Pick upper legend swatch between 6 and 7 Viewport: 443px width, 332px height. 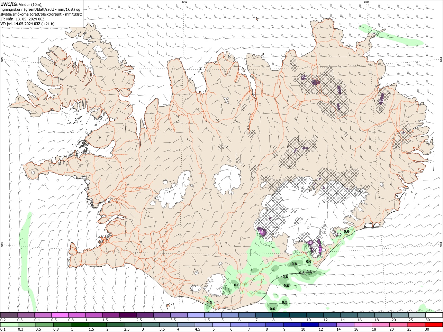[x=247, y=315]
